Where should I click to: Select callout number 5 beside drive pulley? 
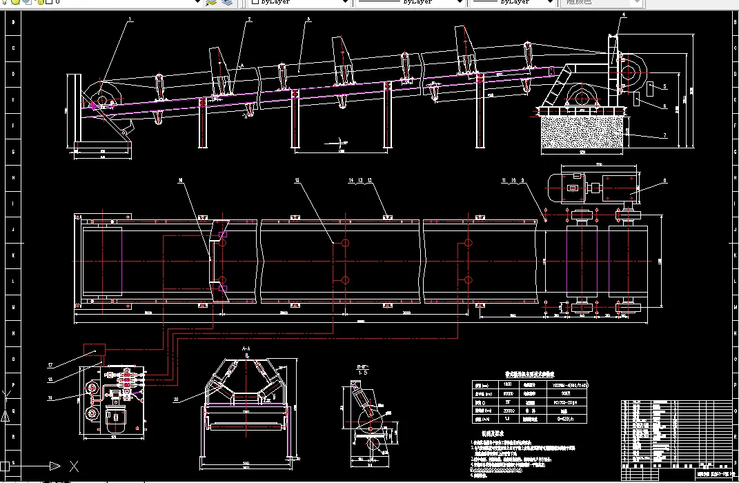(x=664, y=87)
